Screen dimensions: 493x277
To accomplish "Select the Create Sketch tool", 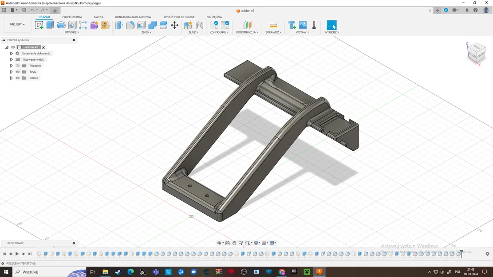I will [x=39, y=25].
